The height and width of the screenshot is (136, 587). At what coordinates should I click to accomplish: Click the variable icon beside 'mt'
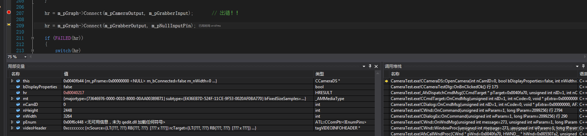(18, 99)
